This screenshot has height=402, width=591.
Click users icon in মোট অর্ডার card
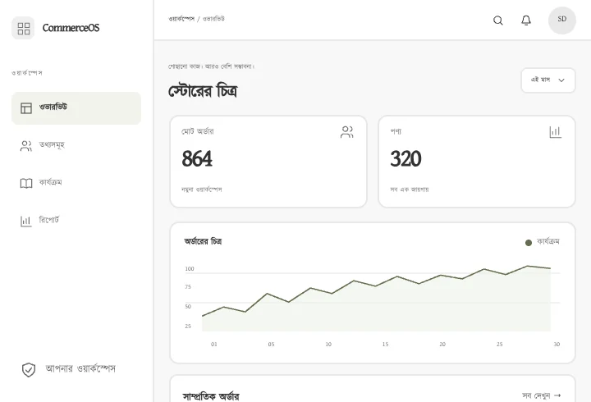(346, 132)
